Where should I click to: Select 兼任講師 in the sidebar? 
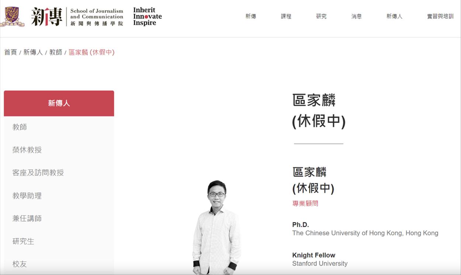(x=27, y=219)
